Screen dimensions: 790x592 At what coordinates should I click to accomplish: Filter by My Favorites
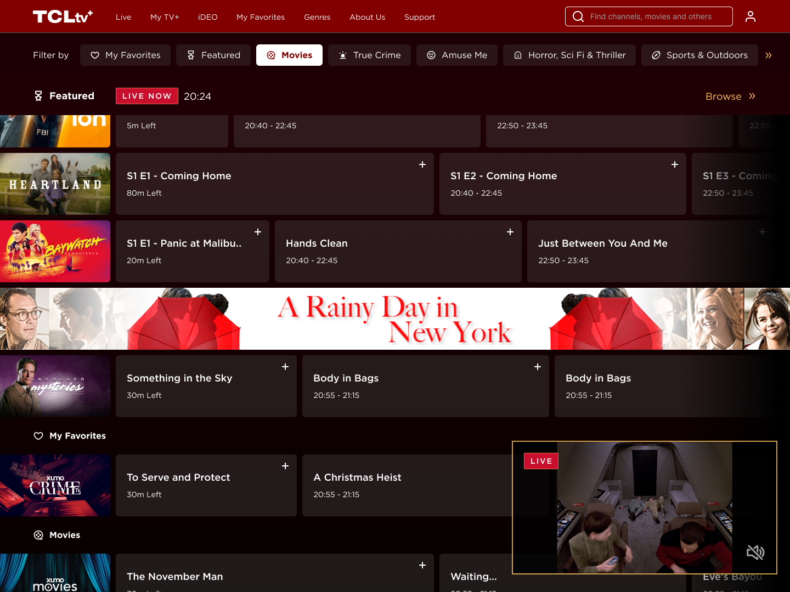coord(125,55)
